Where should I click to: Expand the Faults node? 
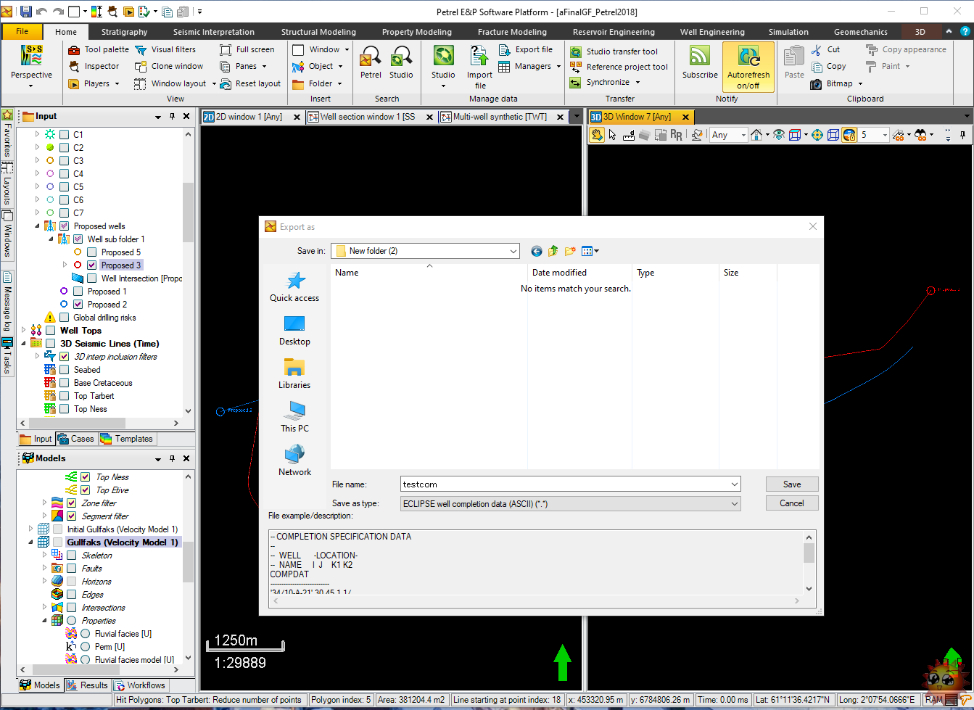(x=44, y=569)
